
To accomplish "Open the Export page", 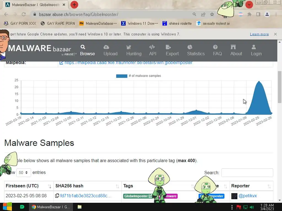I will 172,51.
